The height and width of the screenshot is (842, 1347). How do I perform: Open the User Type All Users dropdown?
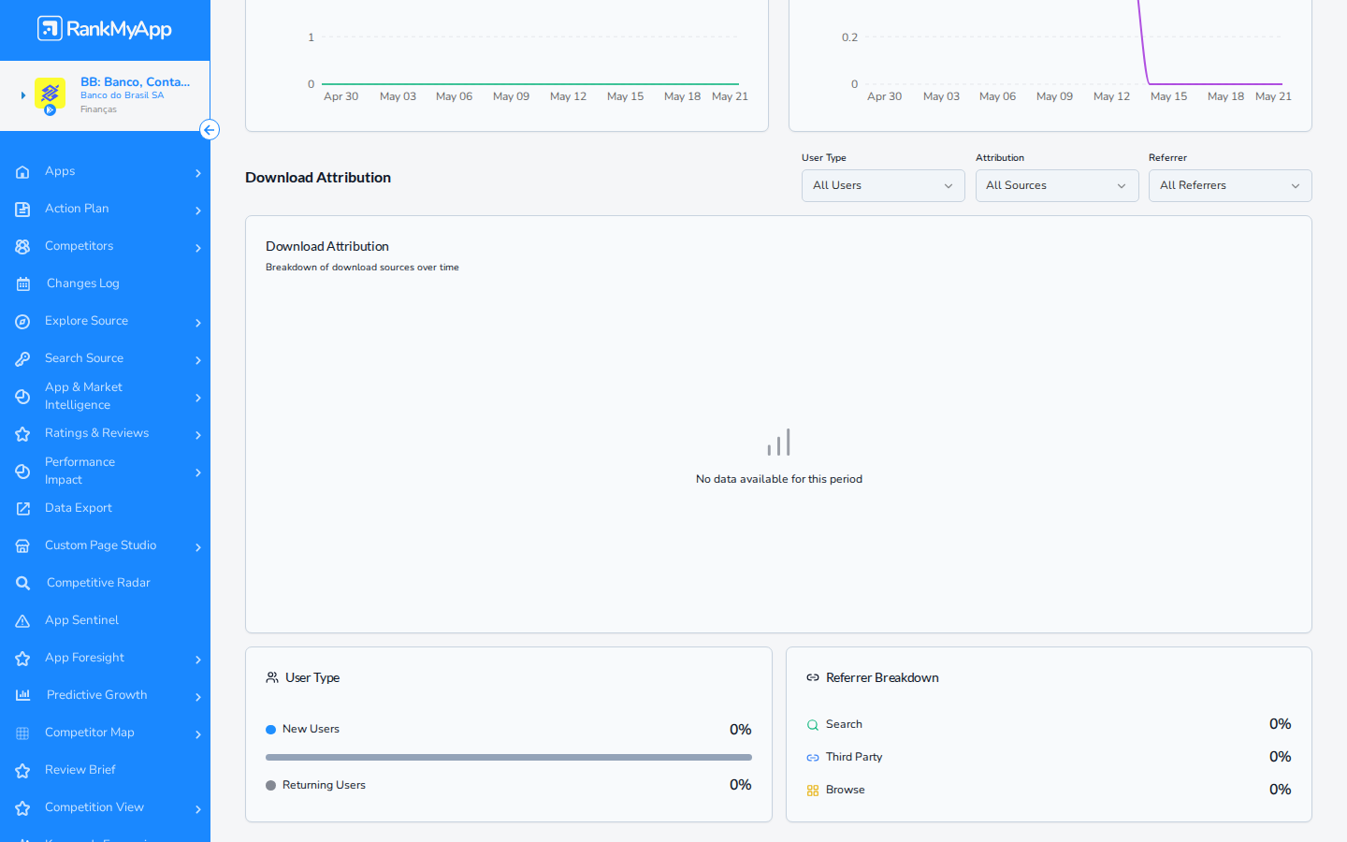tap(883, 185)
